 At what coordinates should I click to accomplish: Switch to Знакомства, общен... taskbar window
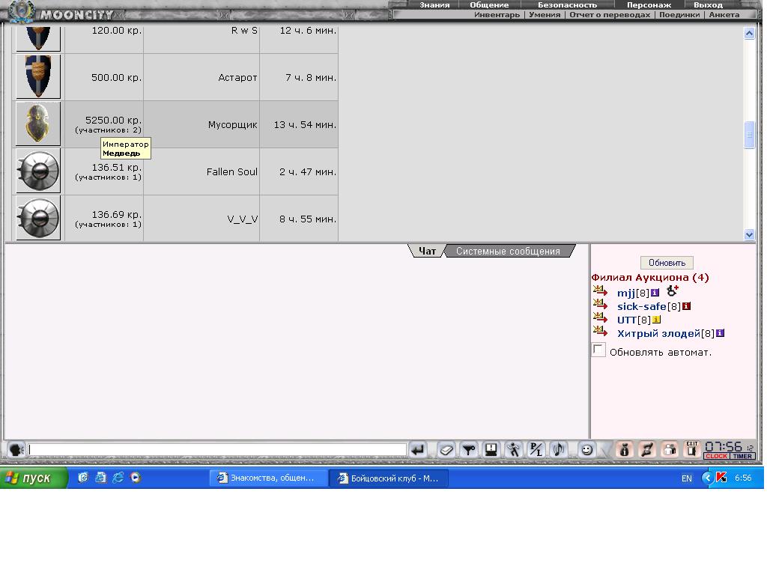(x=268, y=478)
